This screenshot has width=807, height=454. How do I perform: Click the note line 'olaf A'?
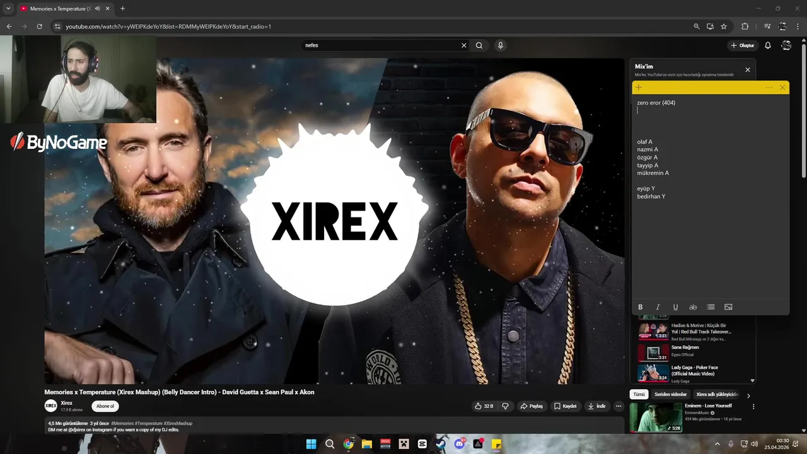644,142
